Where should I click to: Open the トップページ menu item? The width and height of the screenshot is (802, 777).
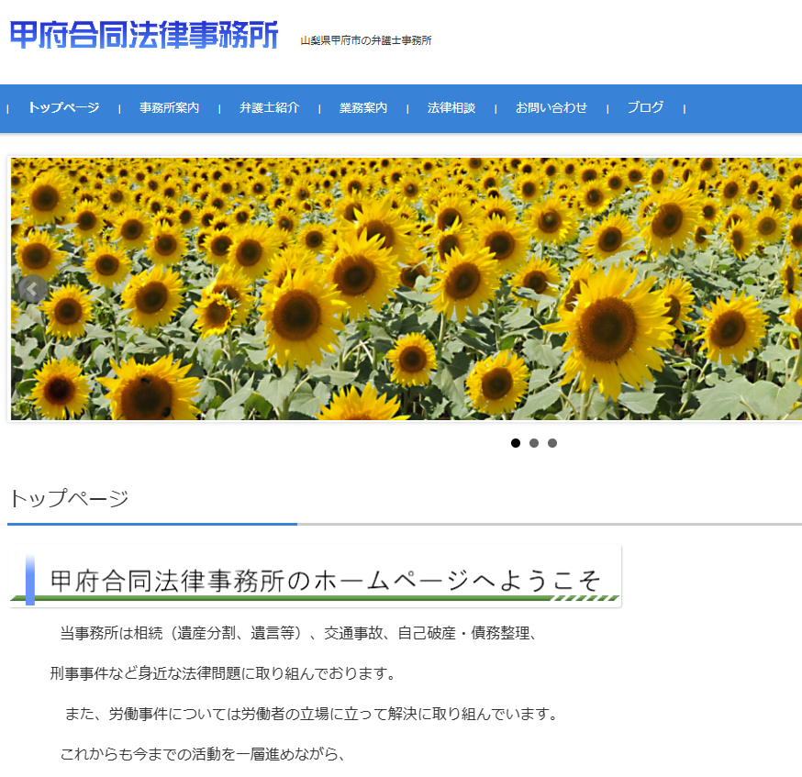click(63, 108)
